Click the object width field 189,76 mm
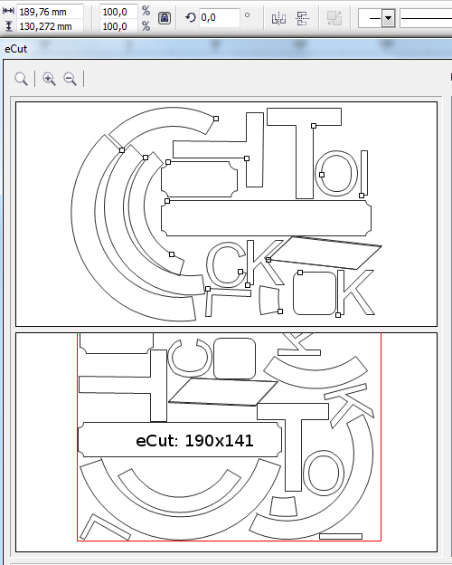Viewport: 452px width, 565px height. (x=50, y=12)
